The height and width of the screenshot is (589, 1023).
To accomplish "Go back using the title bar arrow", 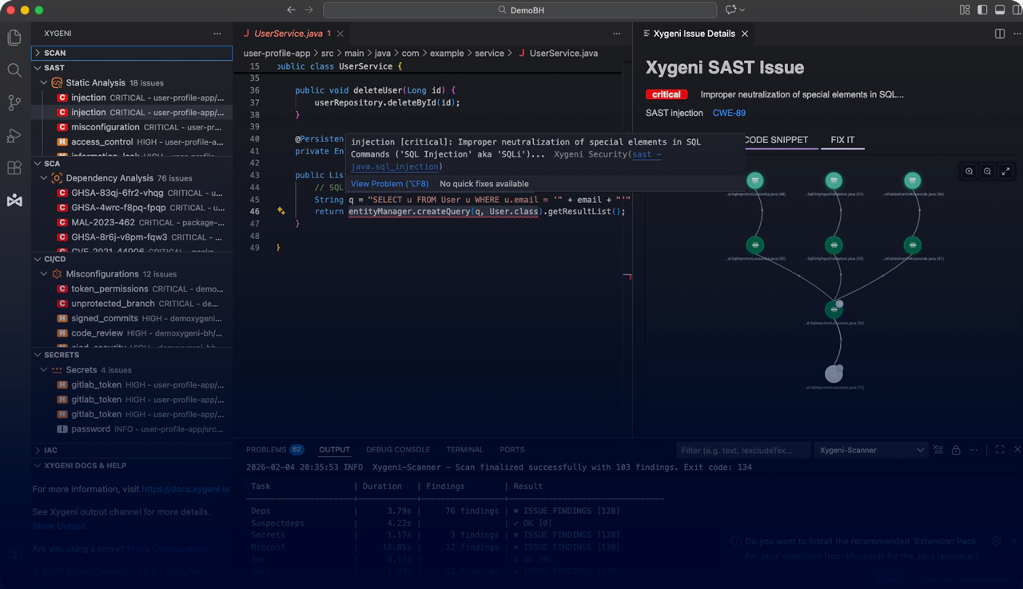I will click(x=290, y=10).
